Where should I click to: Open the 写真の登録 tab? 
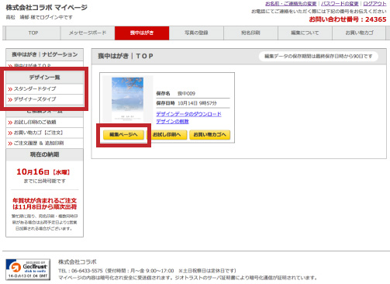click(x=196, y=33)
